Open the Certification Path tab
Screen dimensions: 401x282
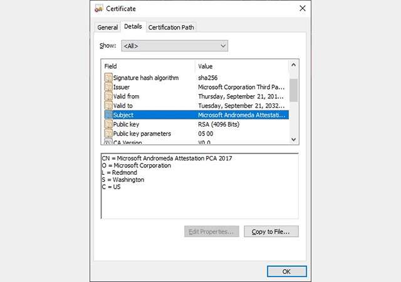pos(171,27)
